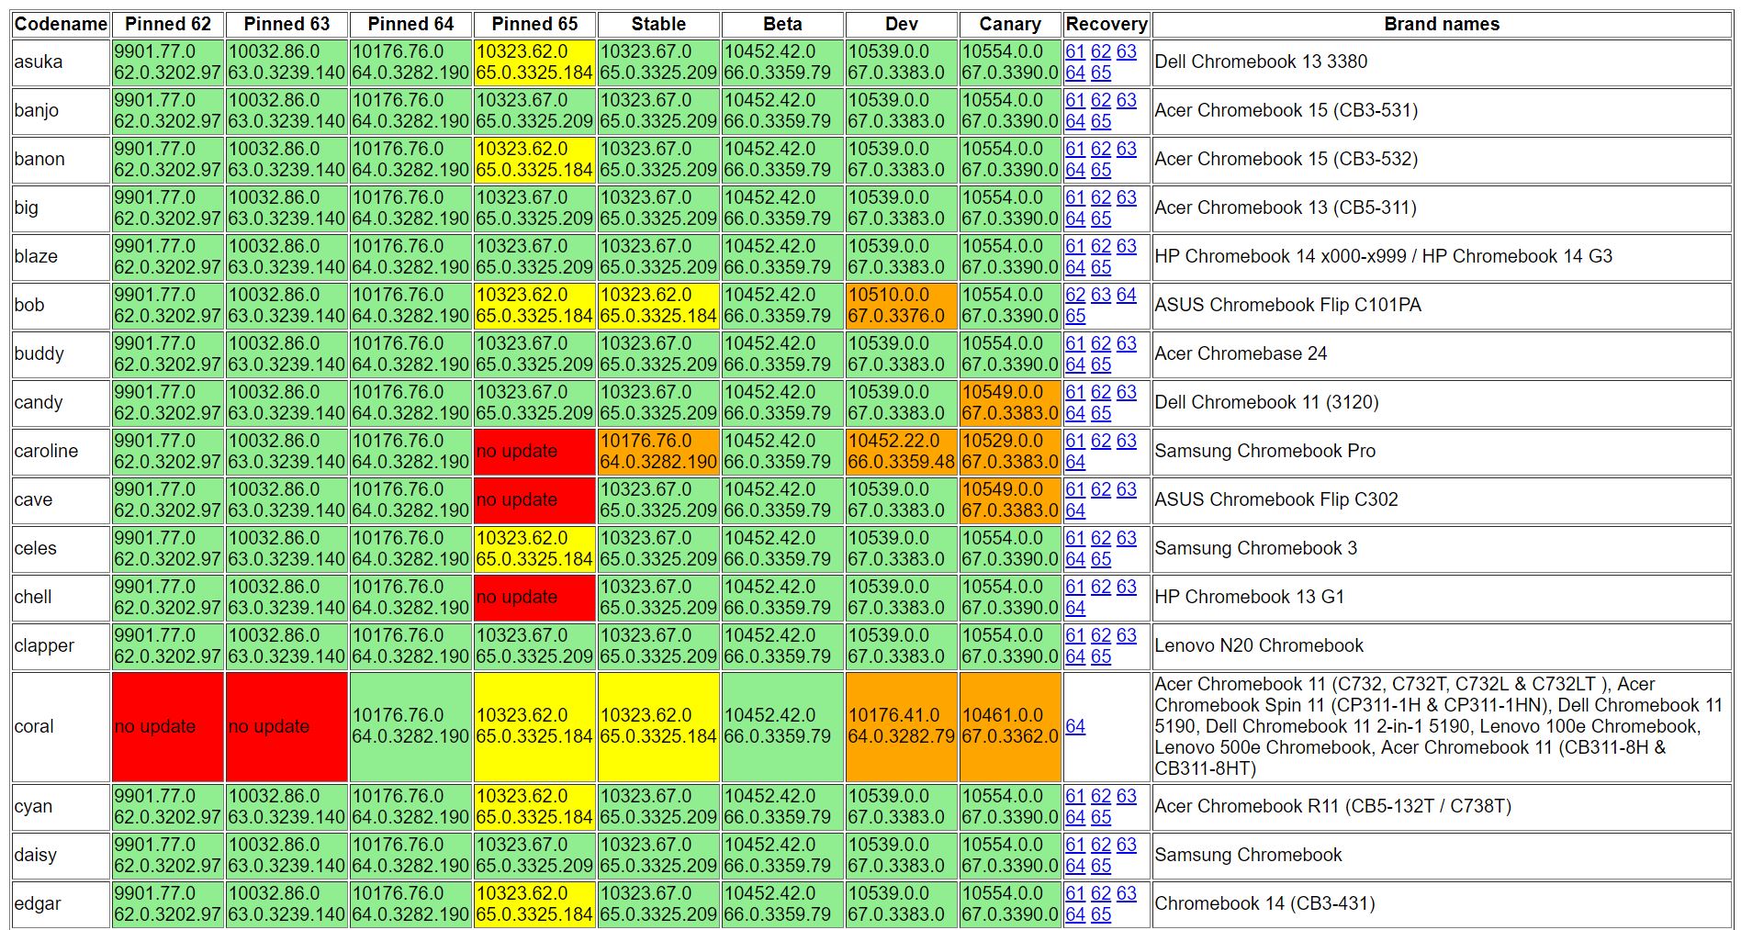Viewport: 1741px width, 930px height.
Task: Click the Stable column header
Action: point(657,25)
